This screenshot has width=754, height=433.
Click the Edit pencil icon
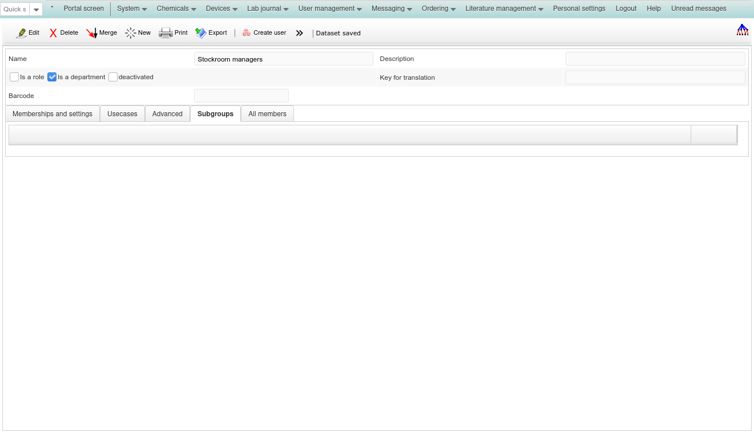[x=22, y=33]
